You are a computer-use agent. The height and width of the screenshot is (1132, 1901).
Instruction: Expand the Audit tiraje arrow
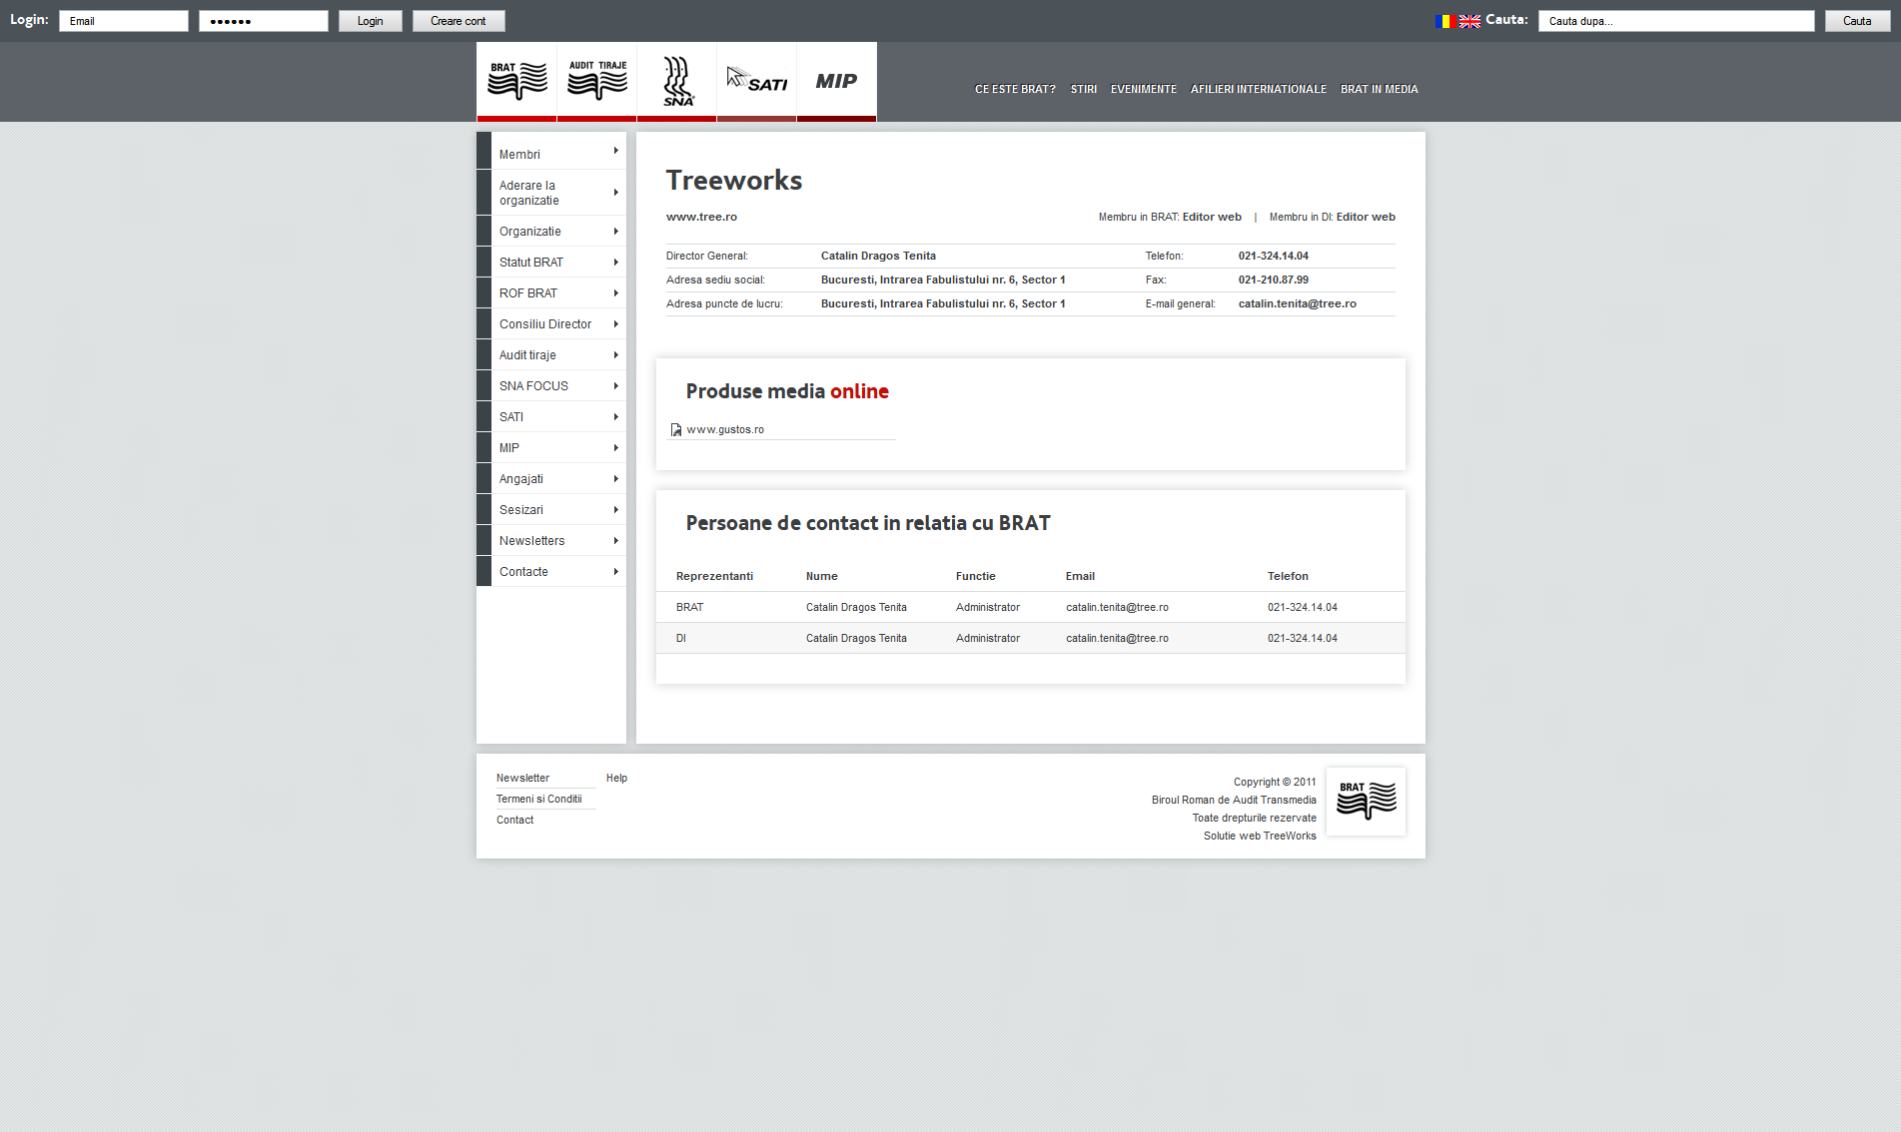pyautogui.click(x=615, y=354)
